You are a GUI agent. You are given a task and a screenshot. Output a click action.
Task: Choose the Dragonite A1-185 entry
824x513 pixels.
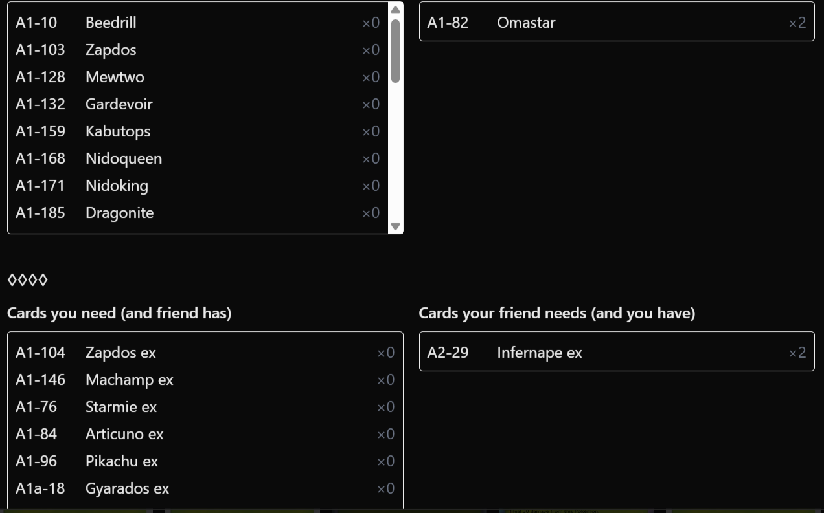pyautogui.click(x=198, y=213)
